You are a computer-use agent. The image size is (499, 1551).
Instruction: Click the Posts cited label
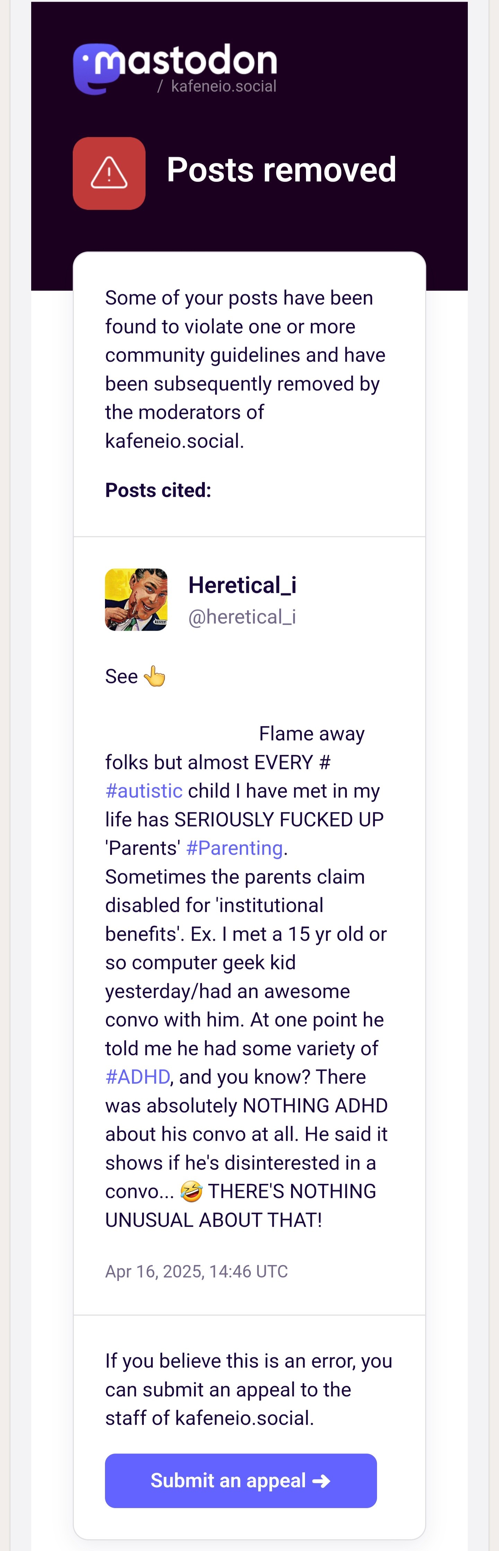(x=158, y=490)
